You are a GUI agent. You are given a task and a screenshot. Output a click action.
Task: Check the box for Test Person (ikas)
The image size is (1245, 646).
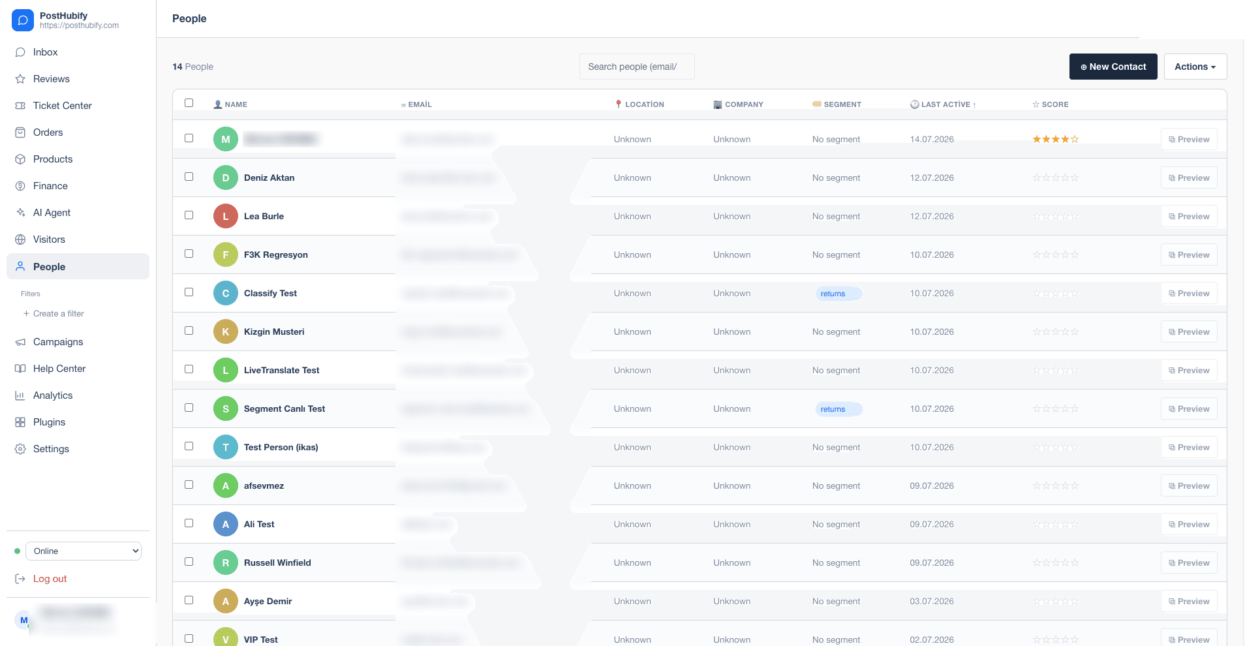pyautogui.click(x=189, y=446)
